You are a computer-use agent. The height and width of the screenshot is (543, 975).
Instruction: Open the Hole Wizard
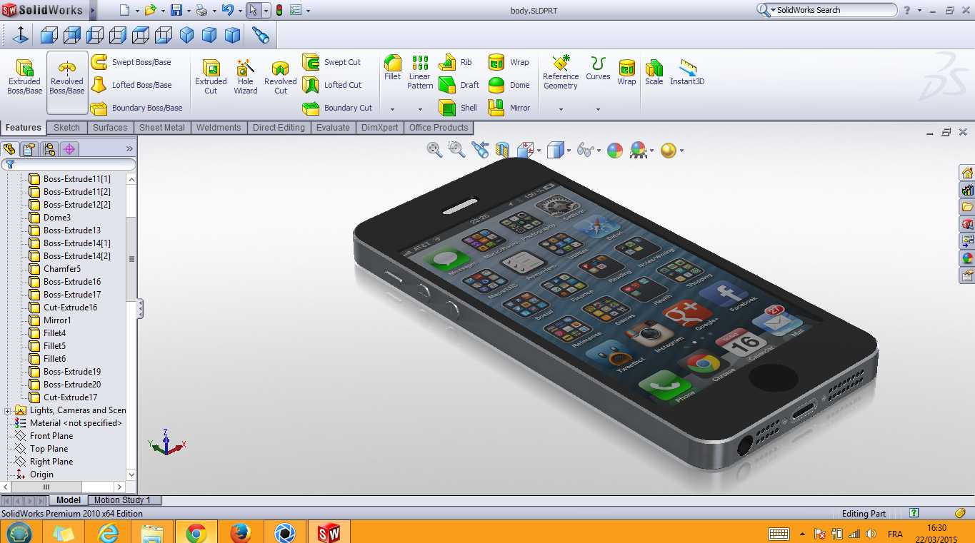click(246, 77)
